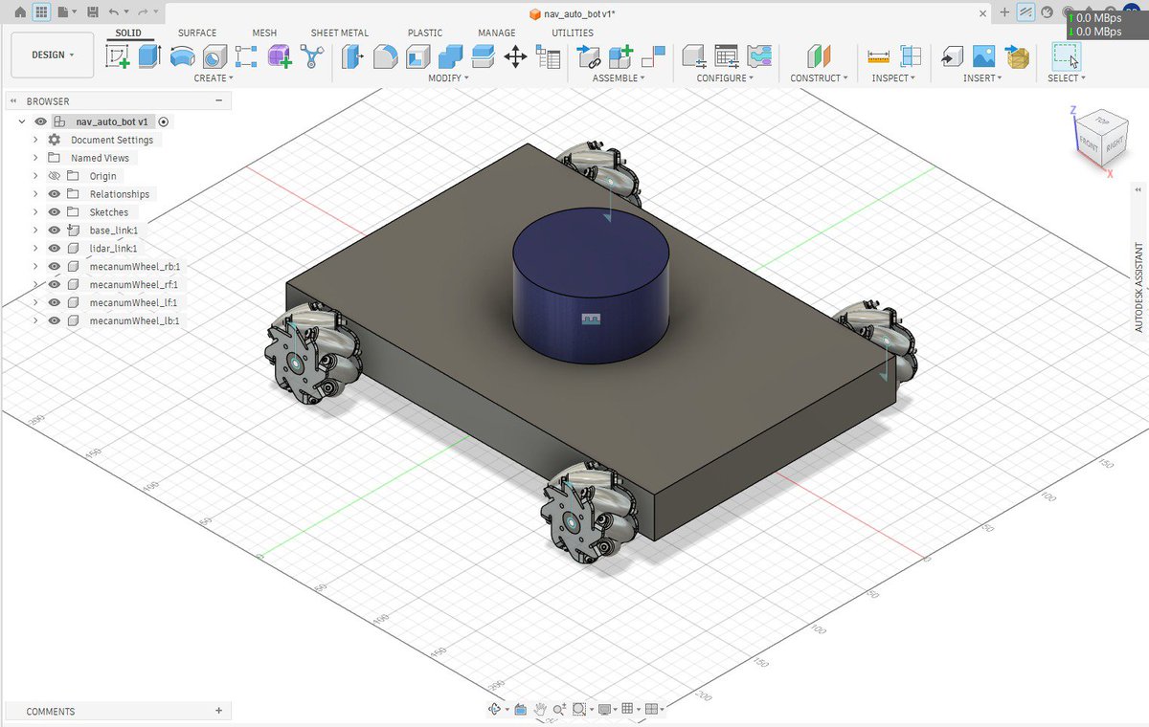Select the Create Sketch tool
Viewport: 1149px width, 727px height.
click(x=117, y=56)
